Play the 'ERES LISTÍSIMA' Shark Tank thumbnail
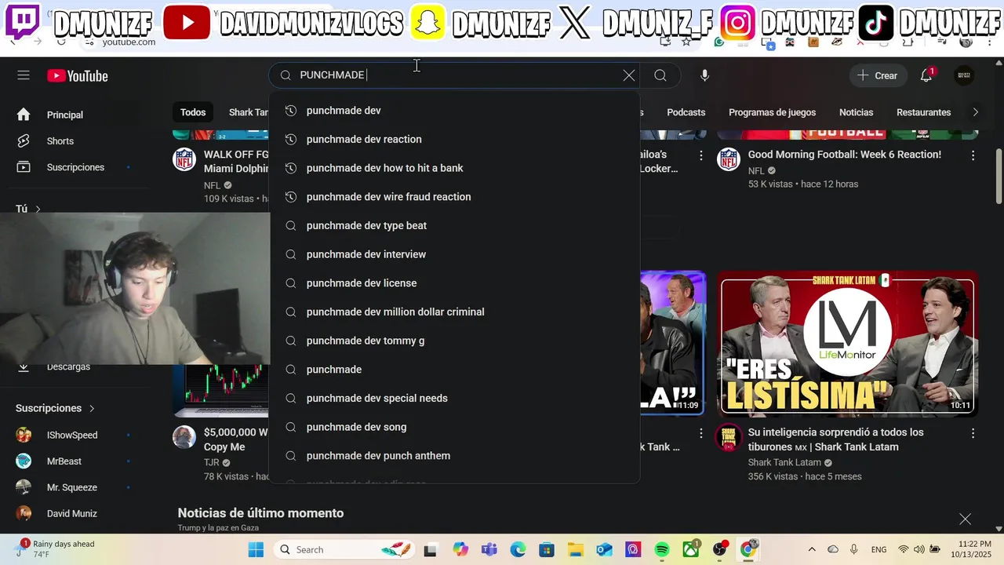 coord(847,342)
